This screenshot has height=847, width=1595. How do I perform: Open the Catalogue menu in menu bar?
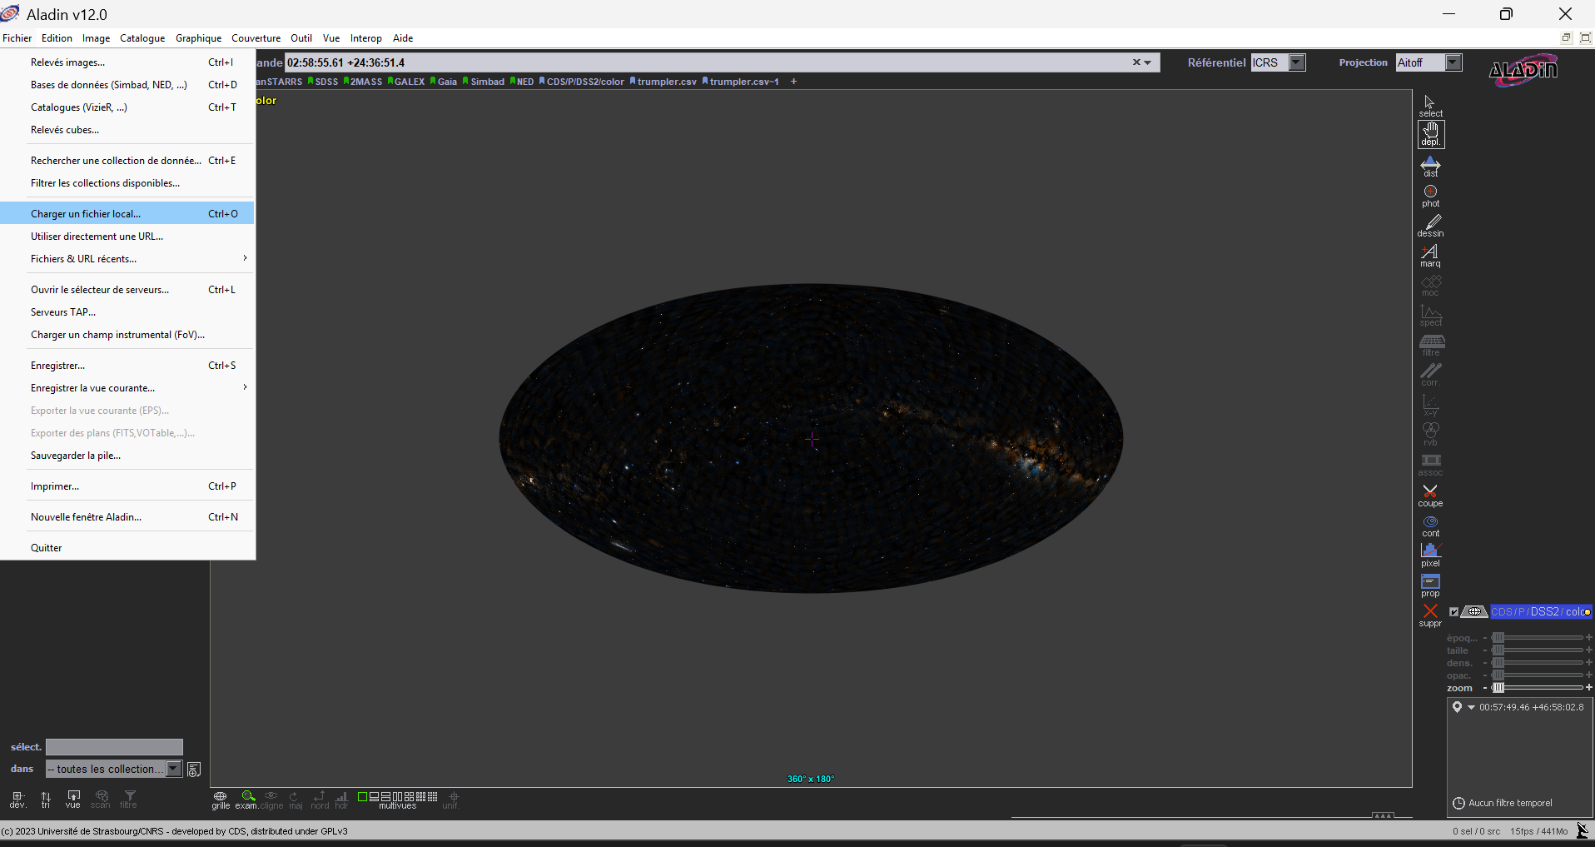coord(142,38)
